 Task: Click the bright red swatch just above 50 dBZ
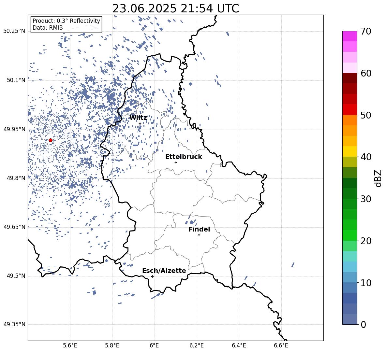[x=349, y=110]
